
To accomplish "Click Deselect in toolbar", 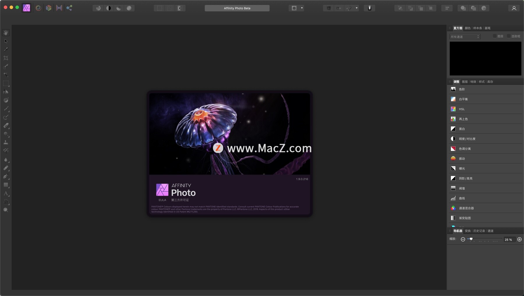I will click(170, 8).
